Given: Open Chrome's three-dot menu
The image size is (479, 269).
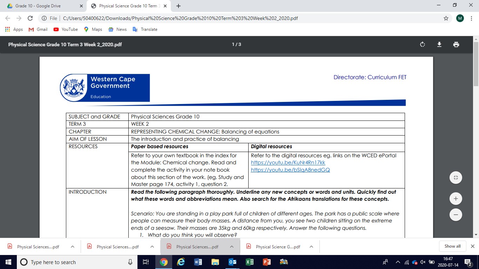Looking at the screenshot, I should click(471, 18).
